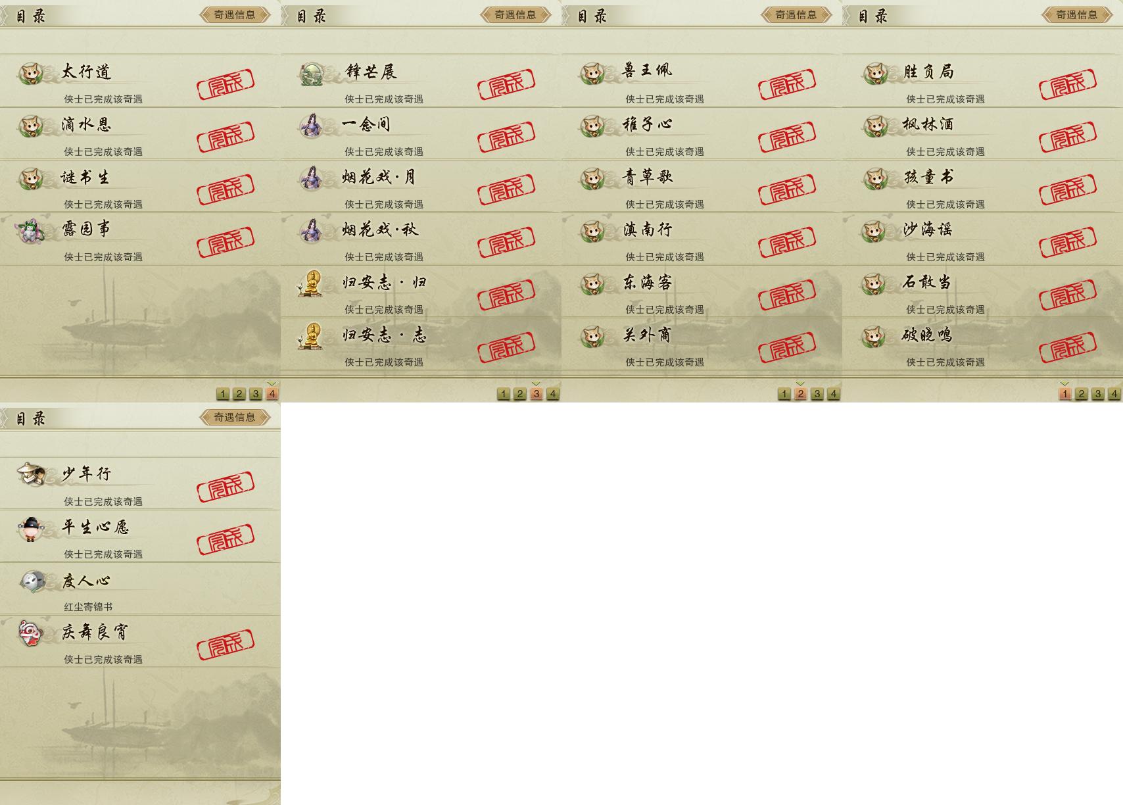
Task: Click the red completed stamp on 枫林酒
Action: [x=1068, y=137]
